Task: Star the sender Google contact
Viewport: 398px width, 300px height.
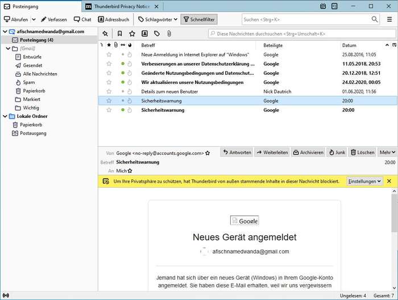Action: 208,153
